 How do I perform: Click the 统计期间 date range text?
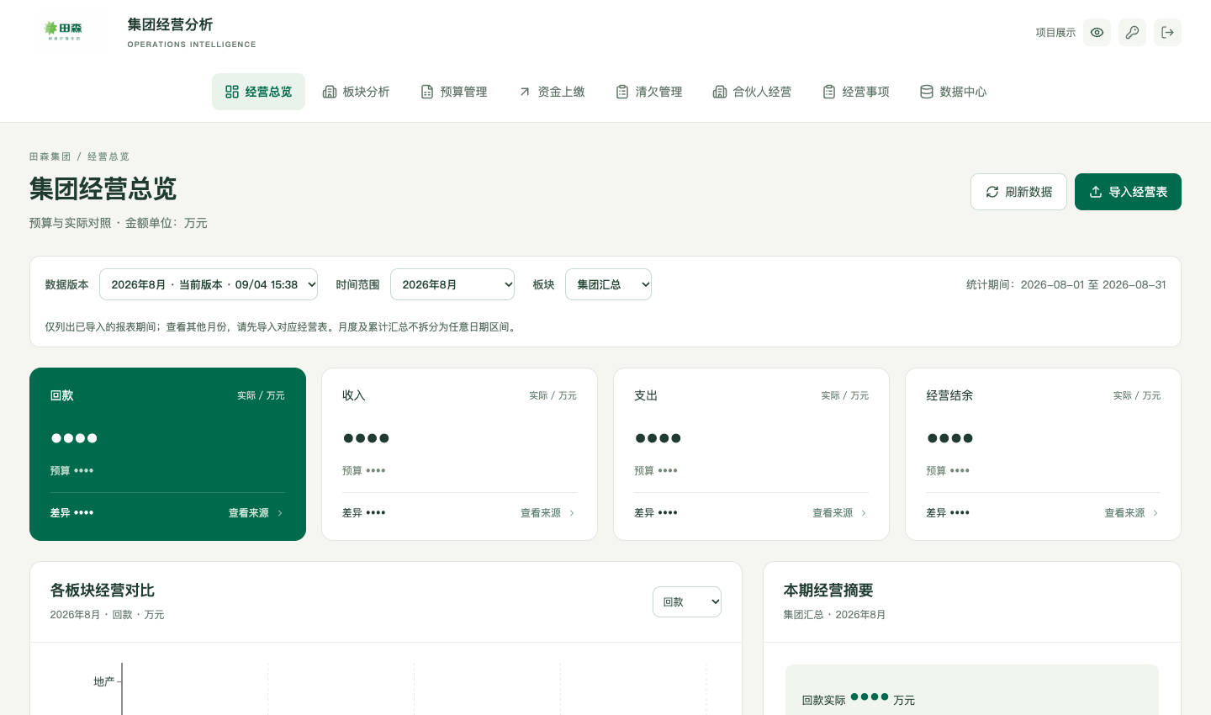[1066, 285]
